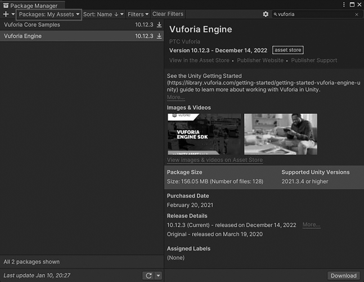This screenshot has width=364, height=282.
Task: Click the asset store tag
Action: pos(288,50)
